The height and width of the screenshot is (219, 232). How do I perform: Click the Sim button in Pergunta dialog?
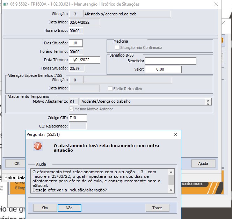(x=45, y=208)
